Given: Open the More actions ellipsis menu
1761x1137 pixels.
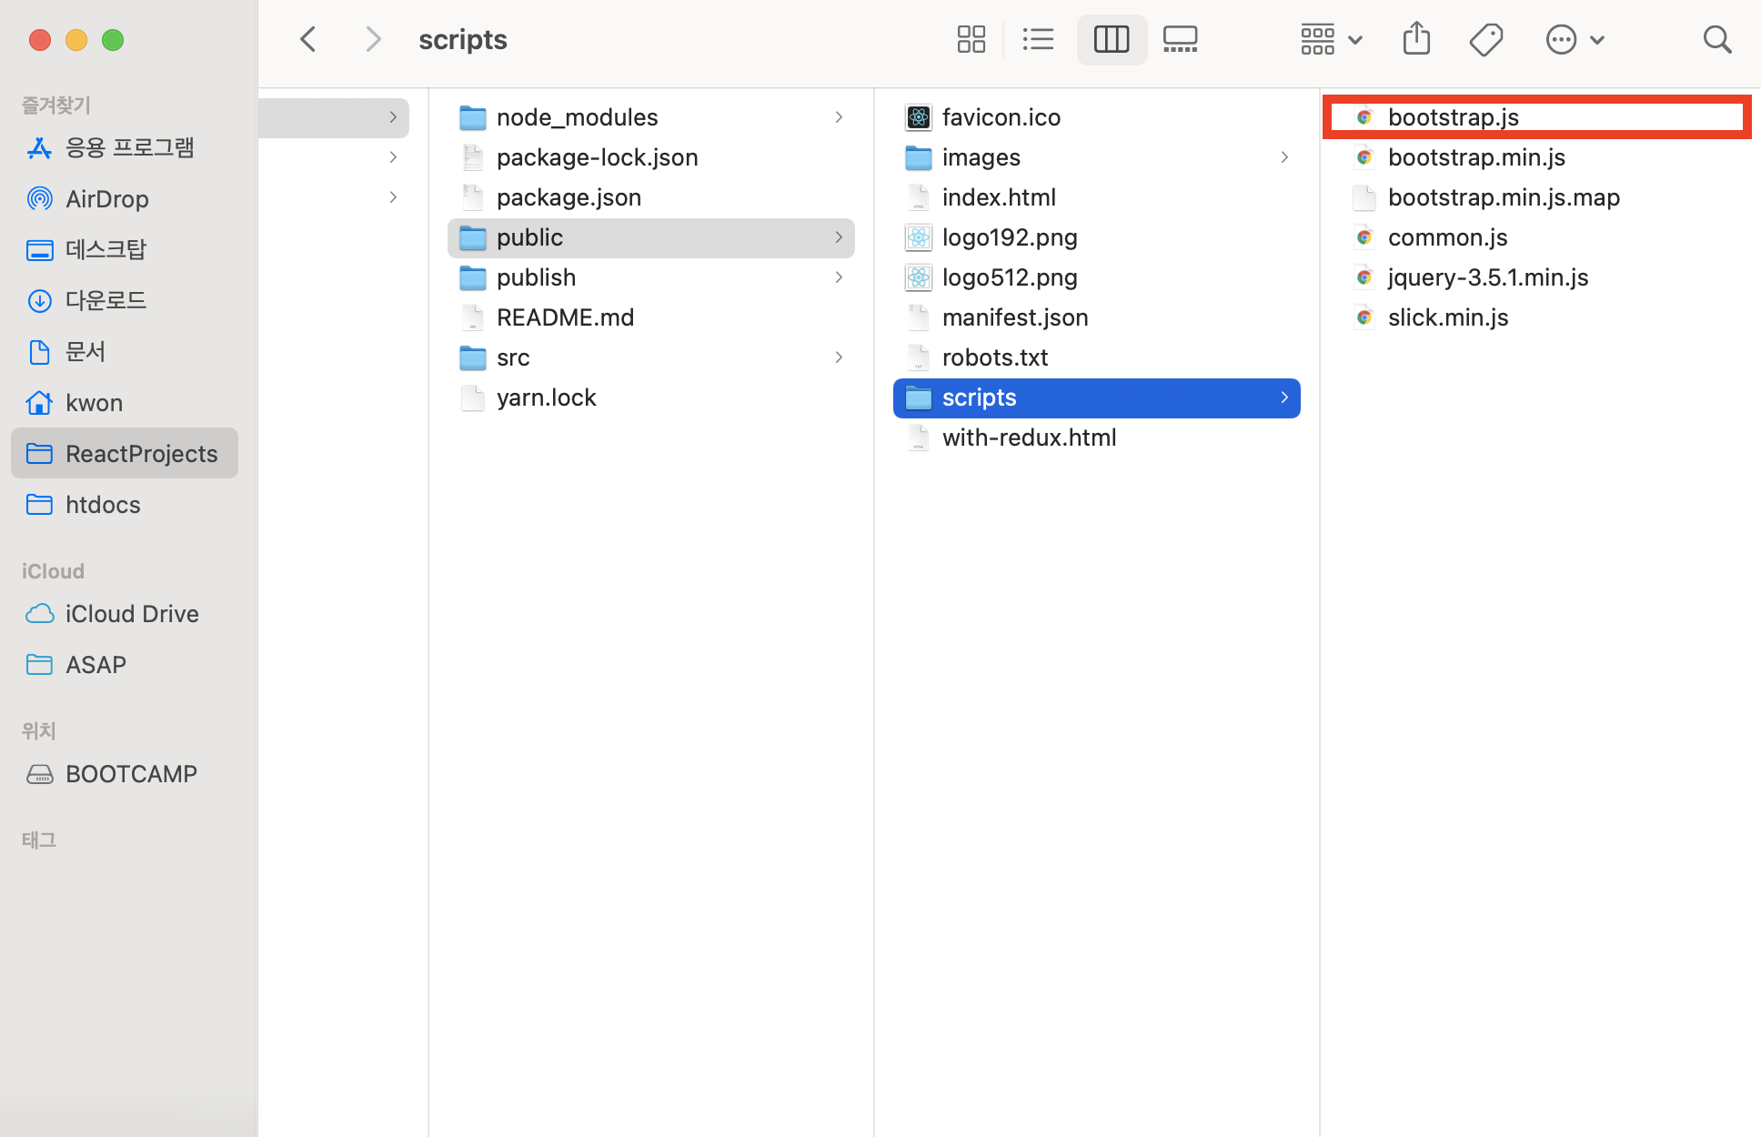Looking at the screenshot, I should (x=1575, y=39).
